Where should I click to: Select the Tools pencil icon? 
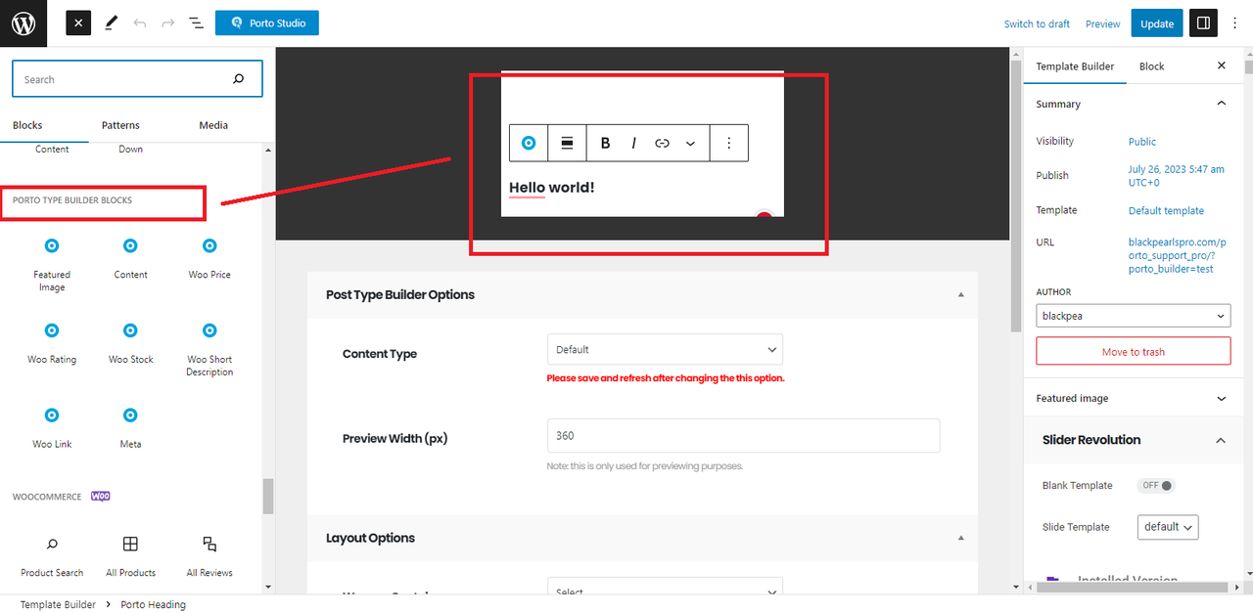point(111,22)
